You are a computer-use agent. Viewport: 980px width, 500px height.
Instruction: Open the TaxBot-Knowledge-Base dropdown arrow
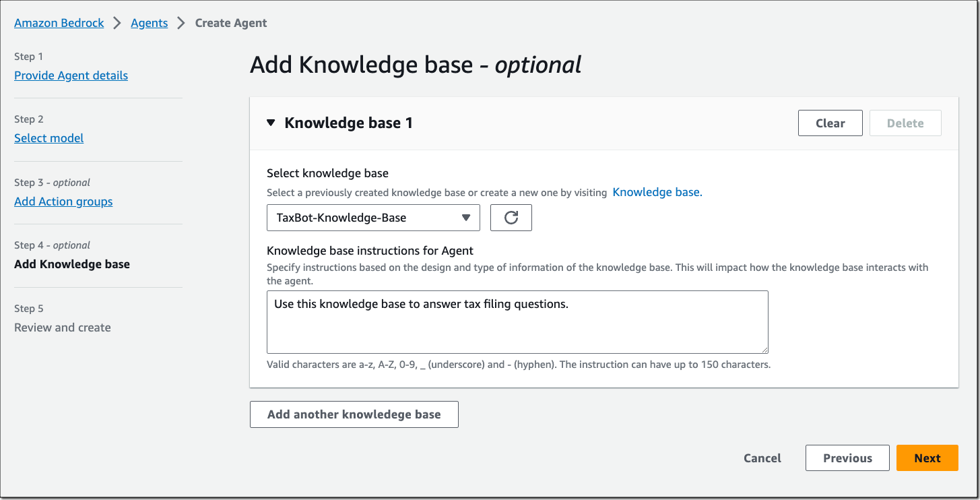pyautogui.click(x=465, y=217)
